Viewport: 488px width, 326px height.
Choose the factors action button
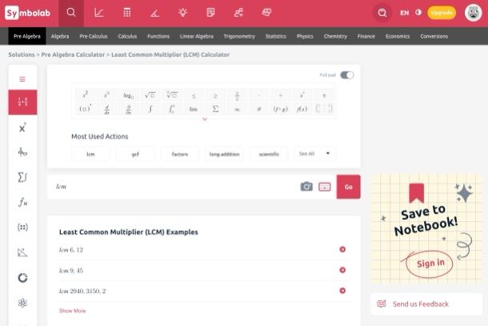point(179,154)
